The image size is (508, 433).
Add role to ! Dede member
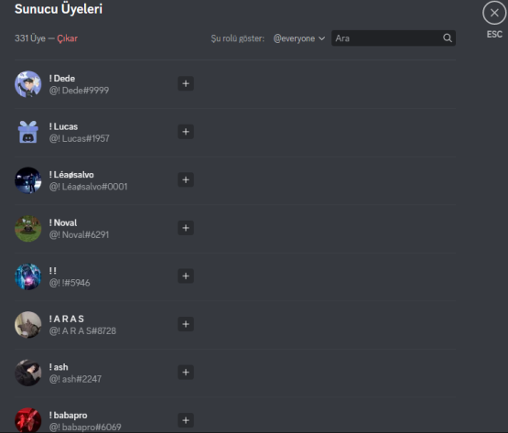coord(186,83)
